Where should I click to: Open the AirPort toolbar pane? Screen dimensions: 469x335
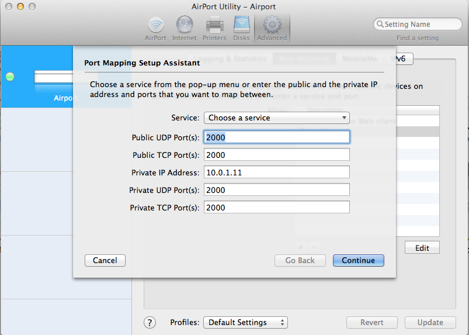point(155,29)
